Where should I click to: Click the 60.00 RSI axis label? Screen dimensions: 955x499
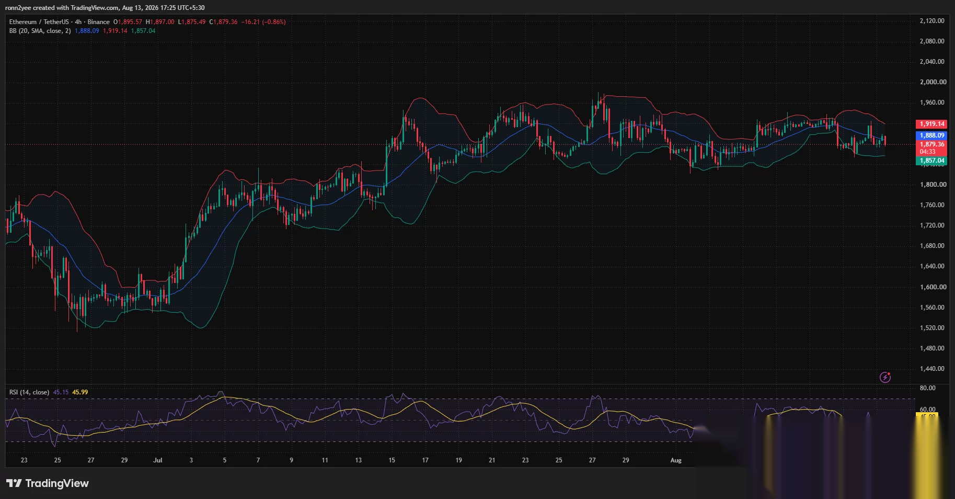coord(927,410)
